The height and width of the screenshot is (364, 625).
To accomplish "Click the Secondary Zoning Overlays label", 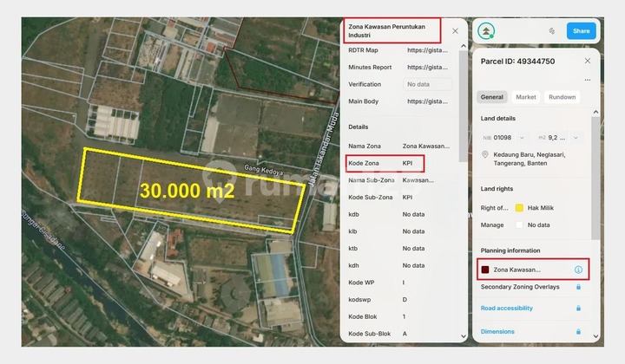I will [520, 287].
